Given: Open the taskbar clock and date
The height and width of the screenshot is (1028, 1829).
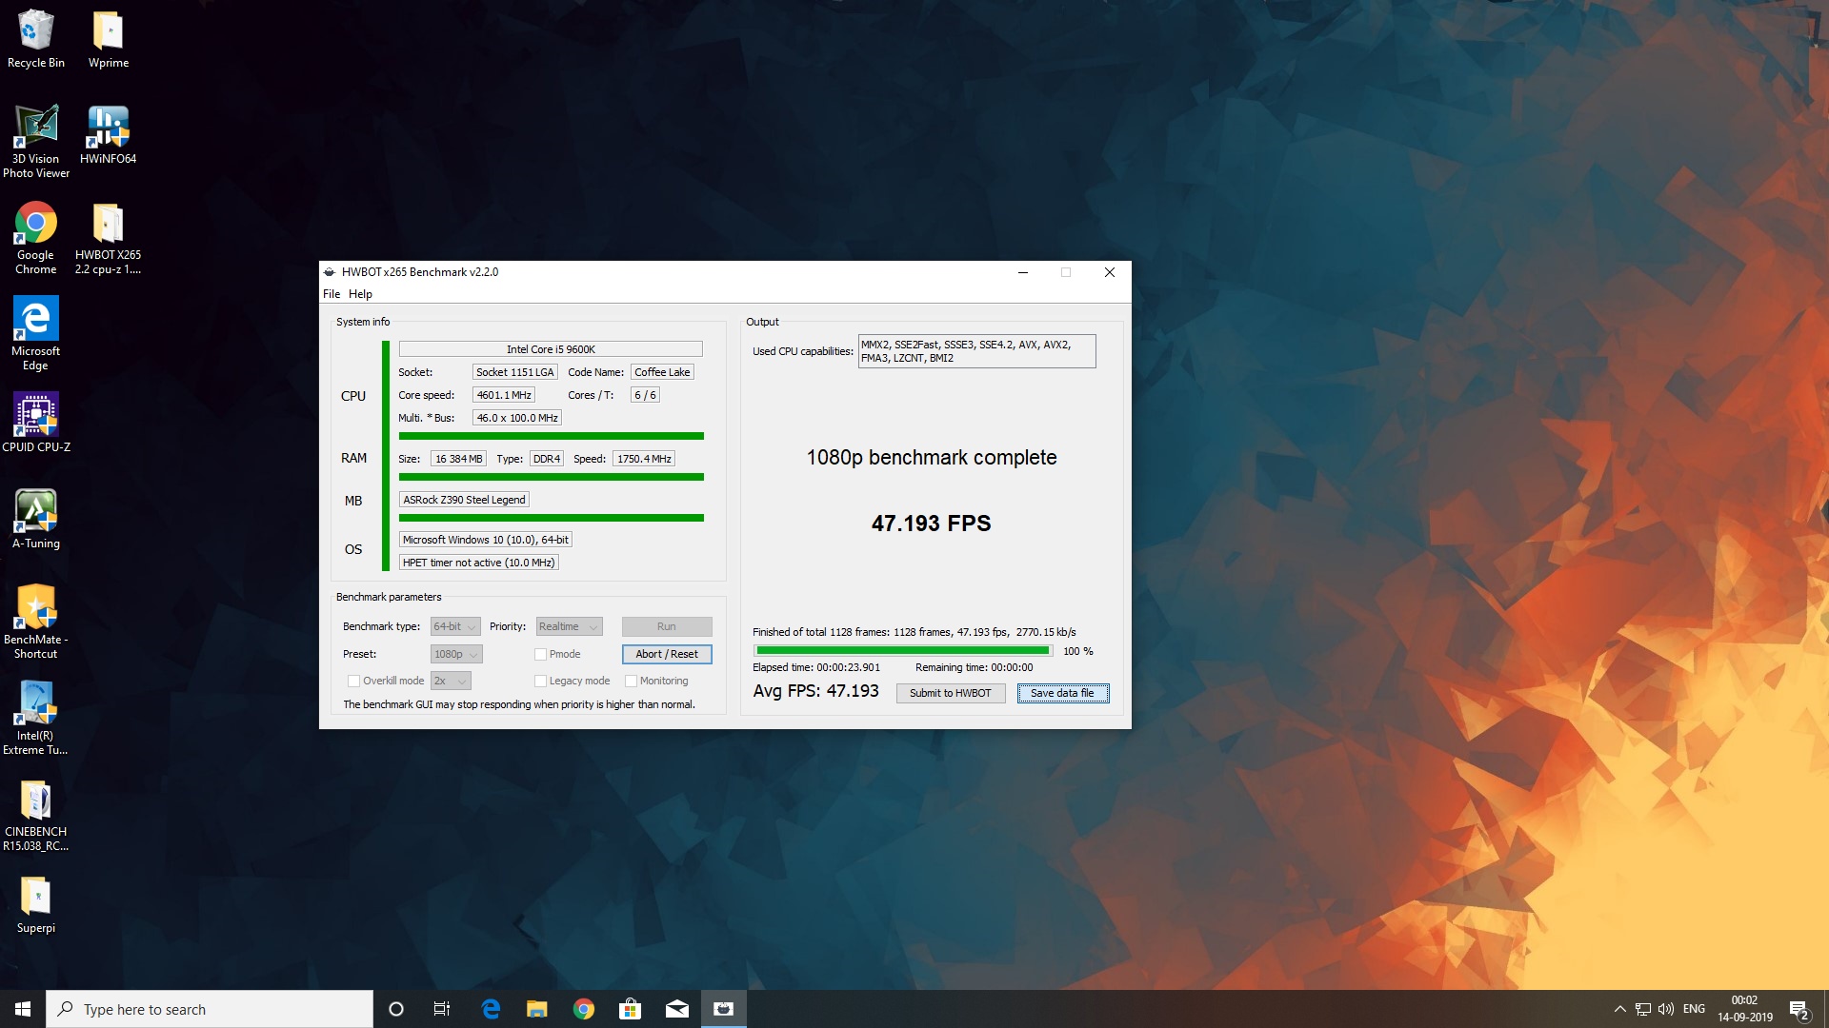Looking at the screenshot, I should [1744, 1009].
